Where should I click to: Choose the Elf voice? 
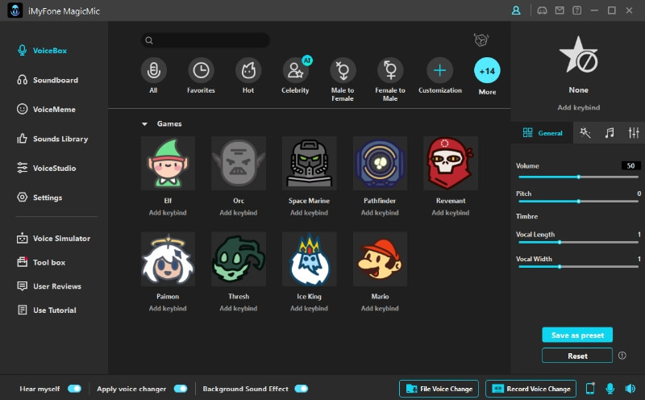(168, 164)
